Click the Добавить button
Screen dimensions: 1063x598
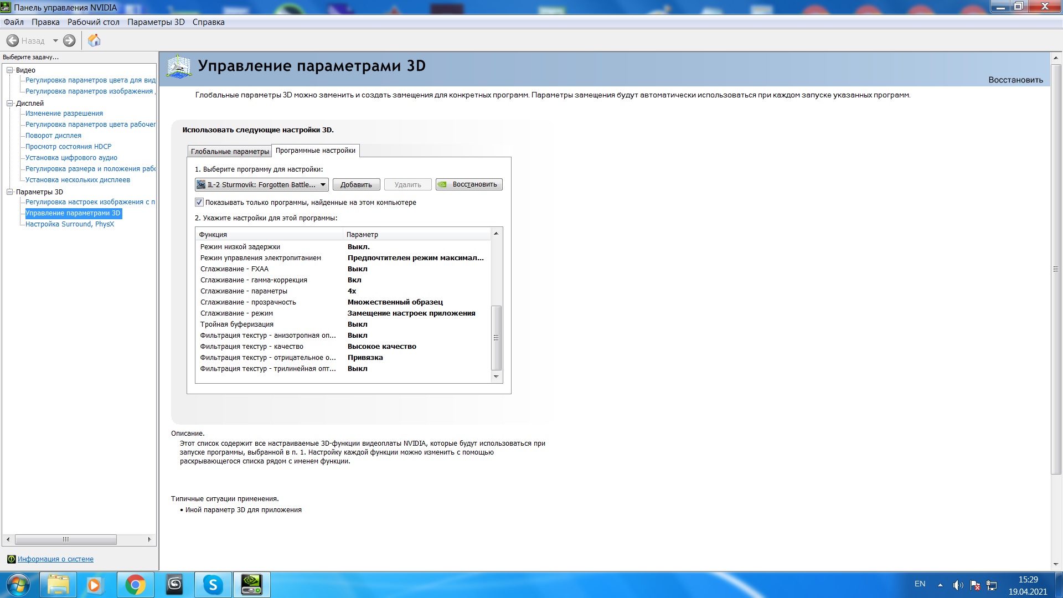(356, 184)
